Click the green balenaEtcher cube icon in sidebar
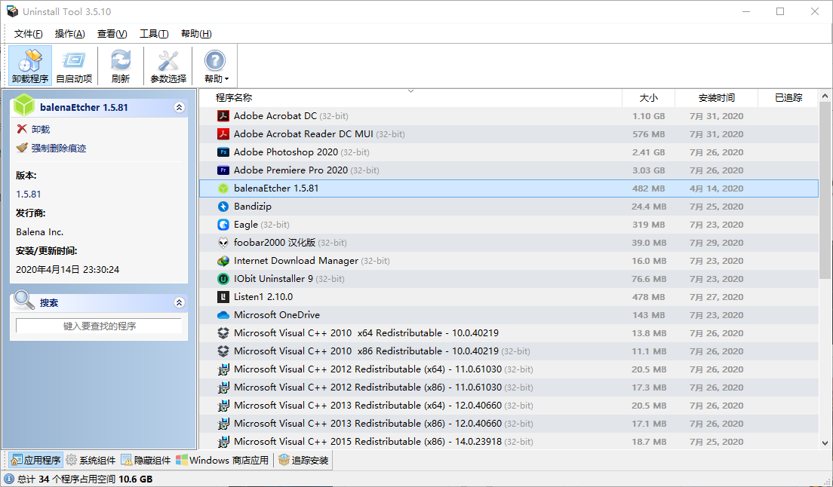 coord(24,105)
